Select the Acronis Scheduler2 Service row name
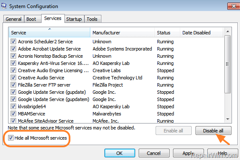The height and width of the screenshot is (160, 240). [x=45, y=42]
